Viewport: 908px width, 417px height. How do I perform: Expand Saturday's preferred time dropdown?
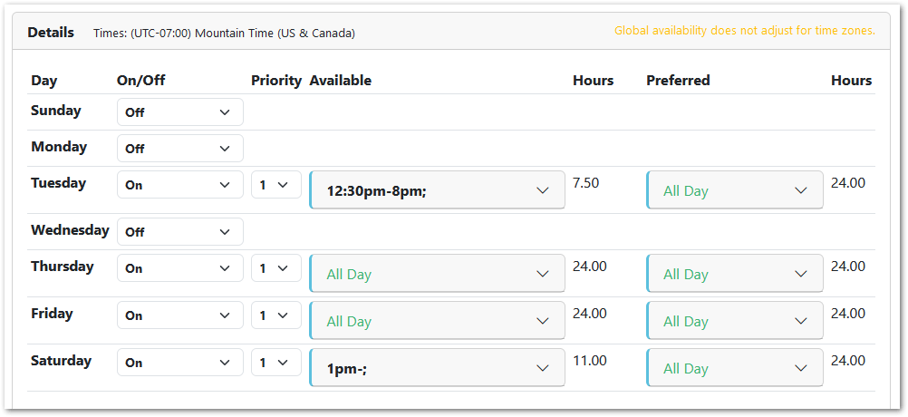tap(734, 368)
